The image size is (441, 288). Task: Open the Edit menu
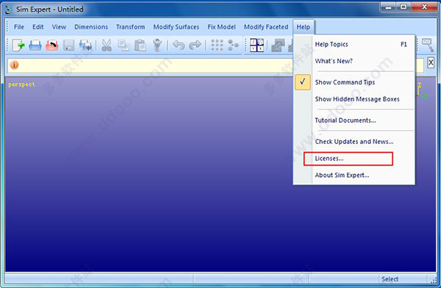pos(37,27)
